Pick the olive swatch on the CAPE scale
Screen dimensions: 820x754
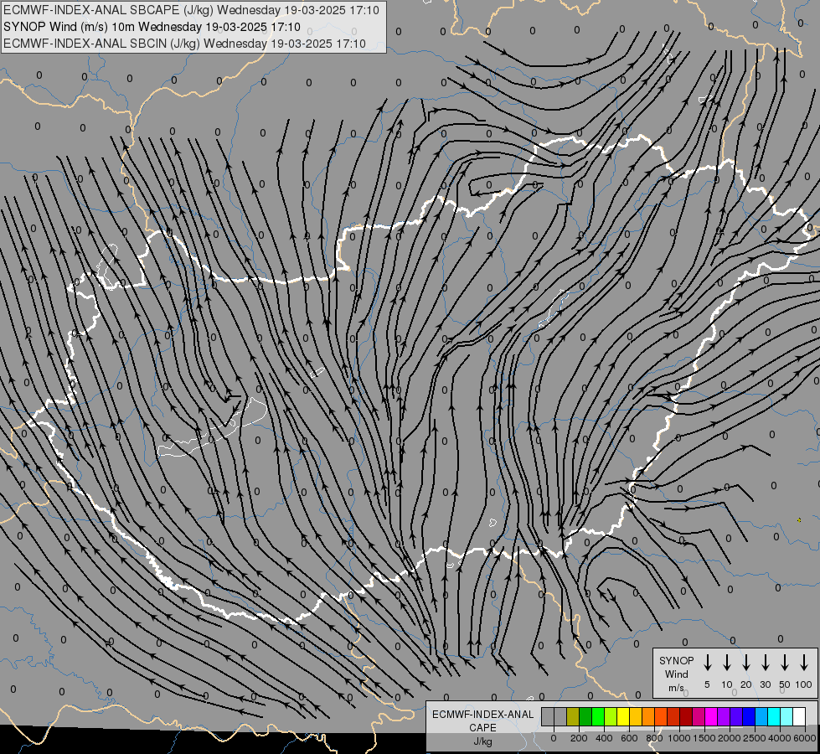click(573, 716)
